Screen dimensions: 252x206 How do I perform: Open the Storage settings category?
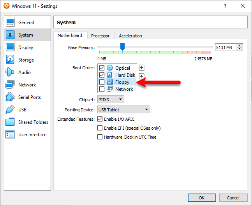(x=28, y=60)
